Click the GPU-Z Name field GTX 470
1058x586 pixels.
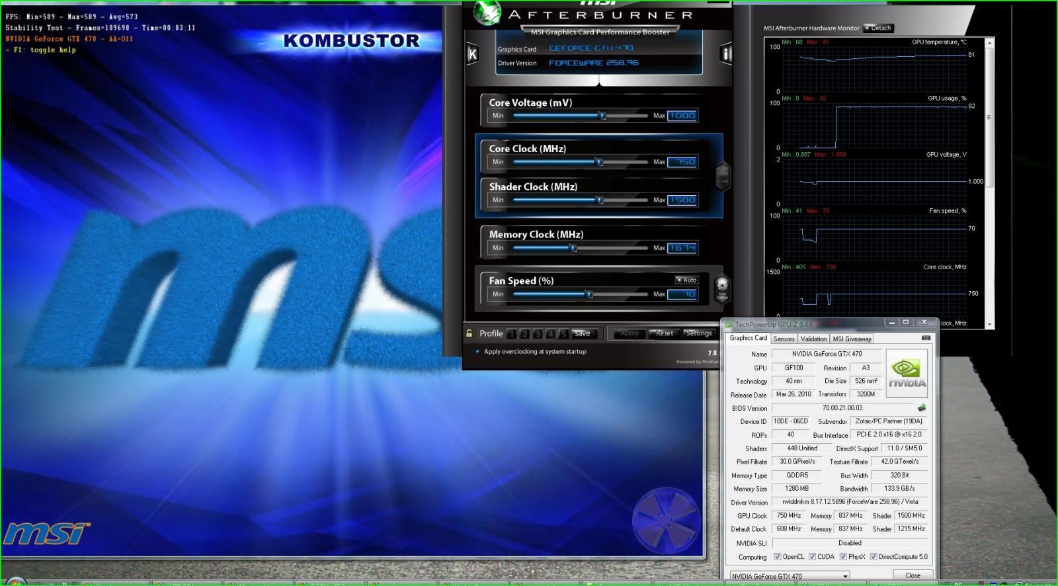(x=827, y=354)
